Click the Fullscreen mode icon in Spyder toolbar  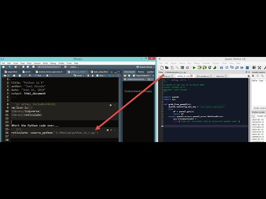(259, 67)
